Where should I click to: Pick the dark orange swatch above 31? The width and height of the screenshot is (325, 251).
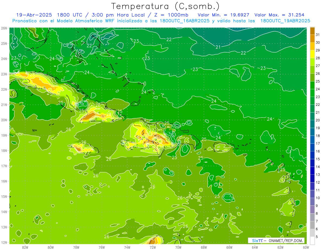(312, 31)
